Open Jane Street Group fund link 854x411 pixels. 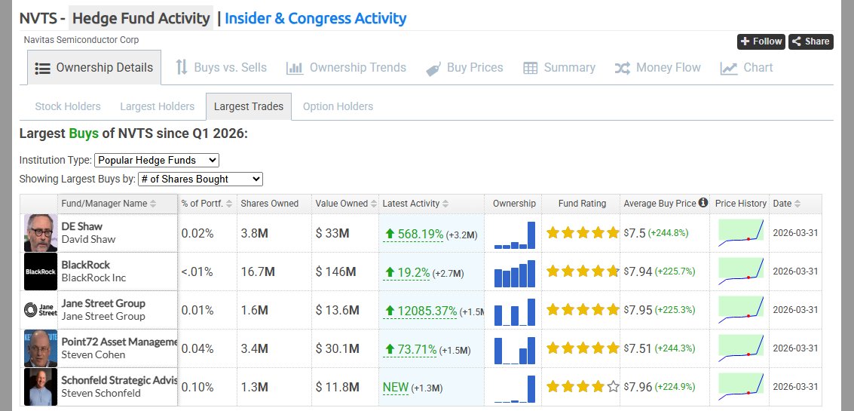pyautogui.click(x=103, y=303)
